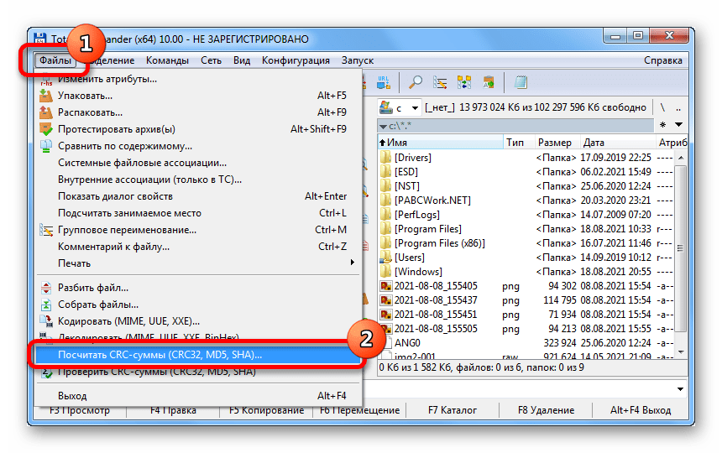
Task: Click the multi-rename icon beside Групповое переименование
Action: 46,230
